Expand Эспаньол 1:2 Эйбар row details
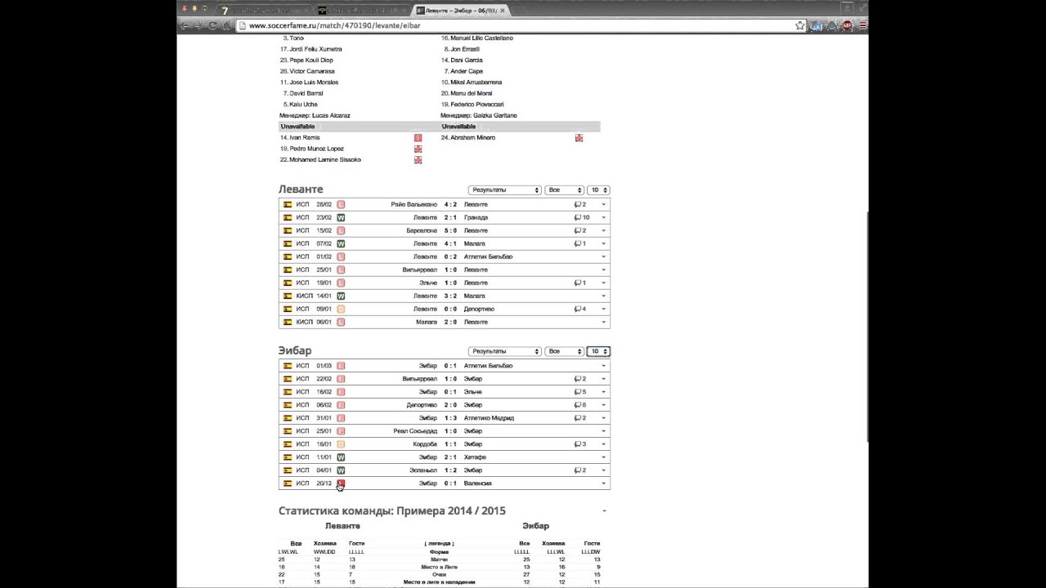The image size is (1046, 588). pos(604,470)
